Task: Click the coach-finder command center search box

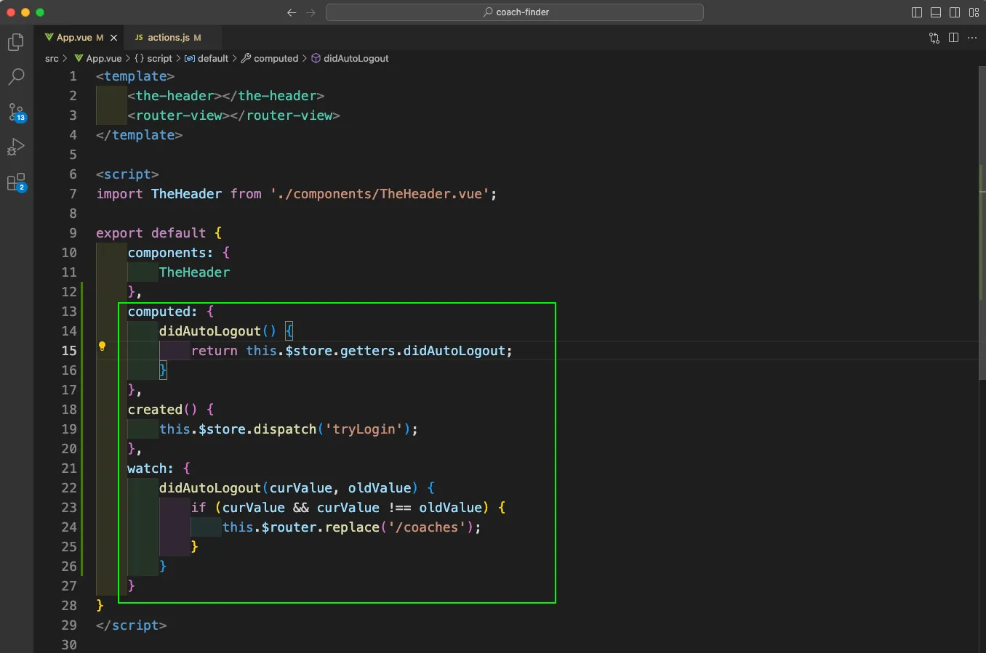Action: (515, 12)
